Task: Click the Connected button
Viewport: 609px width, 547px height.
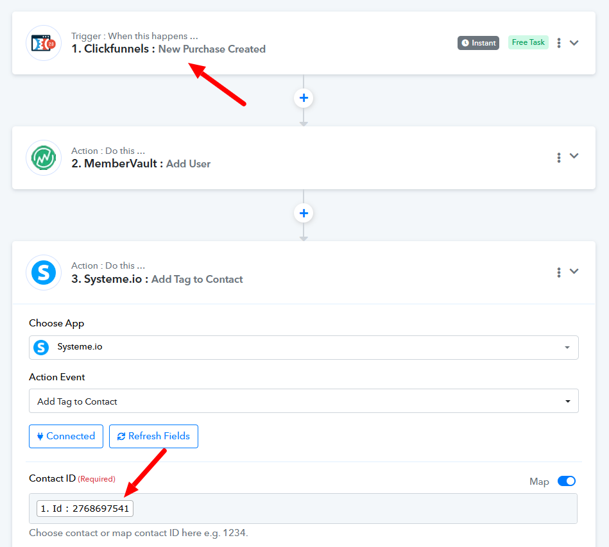Action: click(66, 436)
